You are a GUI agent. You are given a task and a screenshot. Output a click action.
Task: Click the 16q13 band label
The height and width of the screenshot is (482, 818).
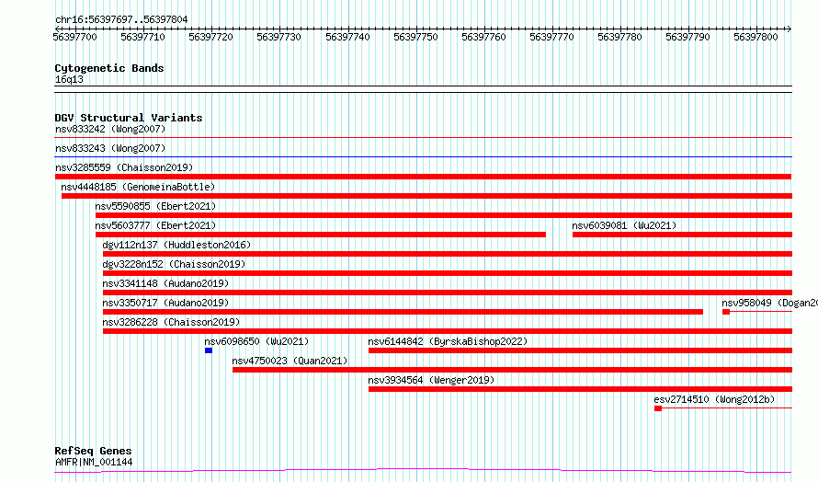tap(69, 79)
